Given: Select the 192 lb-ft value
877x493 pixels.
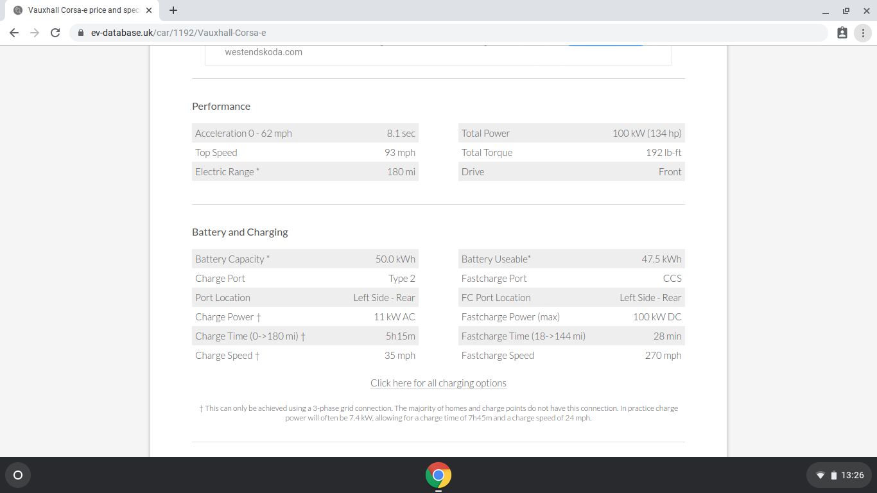Looking at the screenshot, I should pyautogui.click(x=664, y=153).
